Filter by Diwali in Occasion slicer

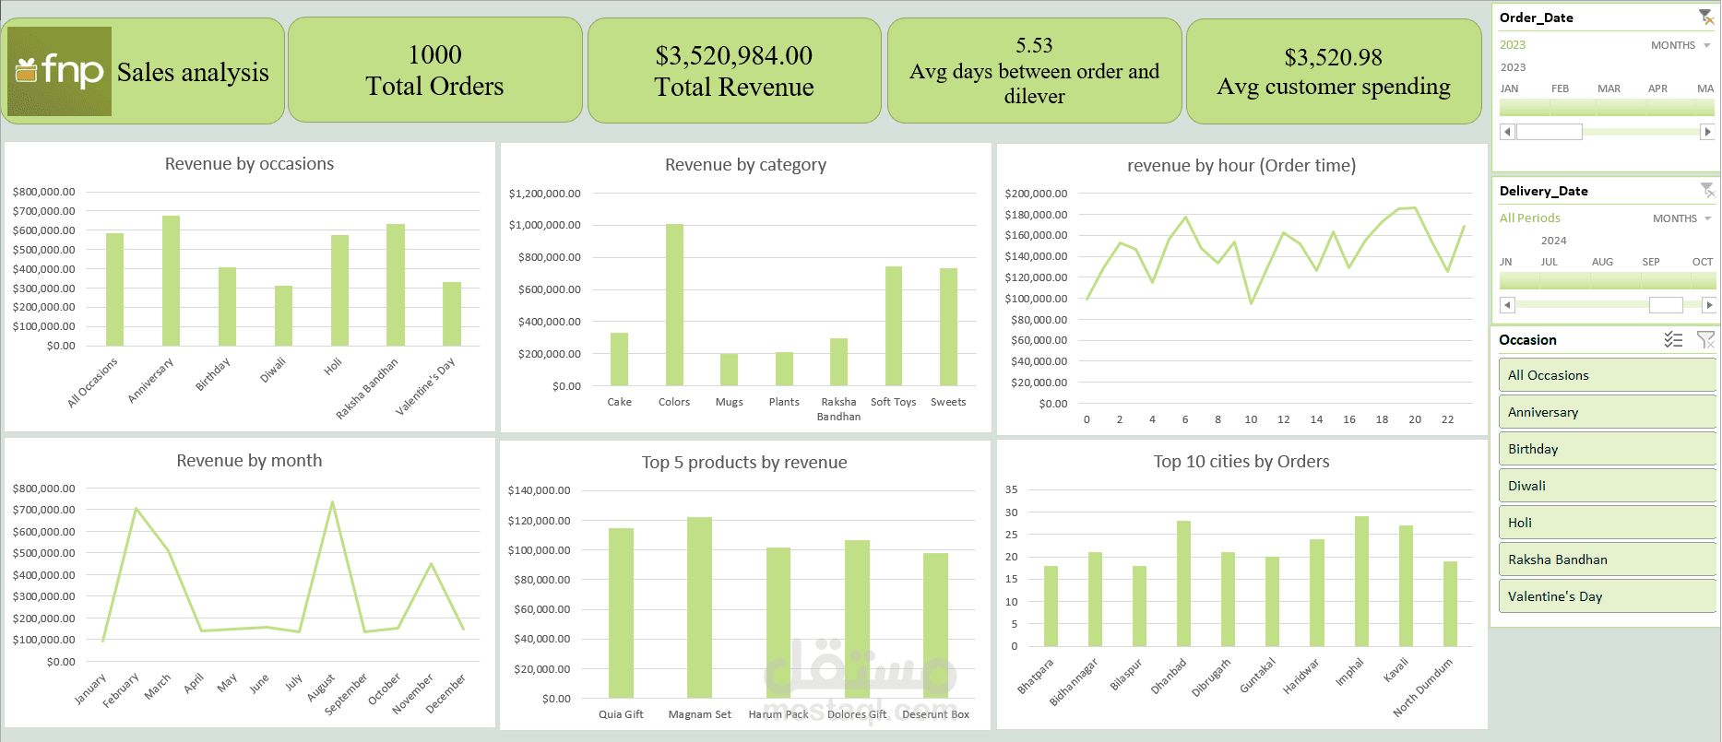(1607, 486)
